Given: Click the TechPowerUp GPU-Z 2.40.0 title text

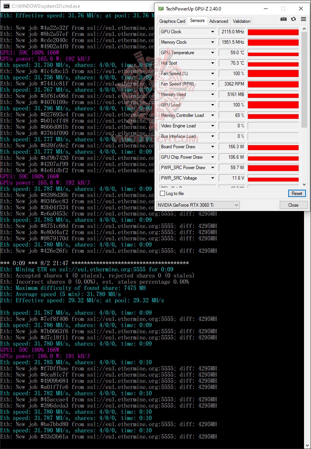Looking at the screenshot, I should pyautogui.click(x=193, y=9).
